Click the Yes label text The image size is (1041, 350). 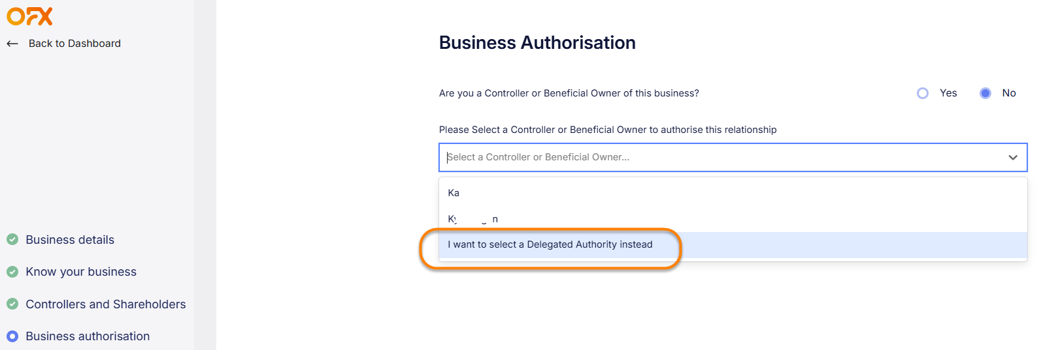tap(948, 93)
